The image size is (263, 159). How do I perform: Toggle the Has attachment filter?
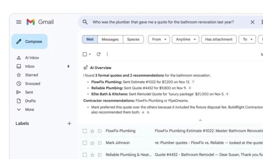click(219, 39)
